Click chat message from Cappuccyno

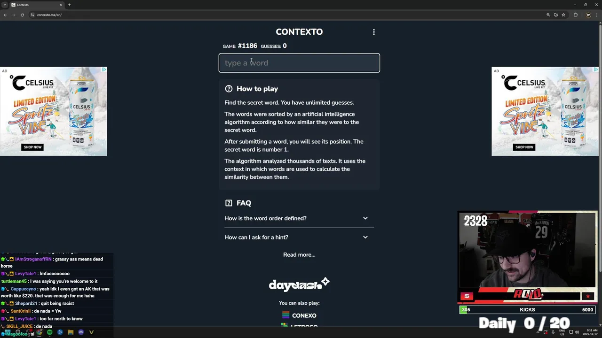[55, 292]
